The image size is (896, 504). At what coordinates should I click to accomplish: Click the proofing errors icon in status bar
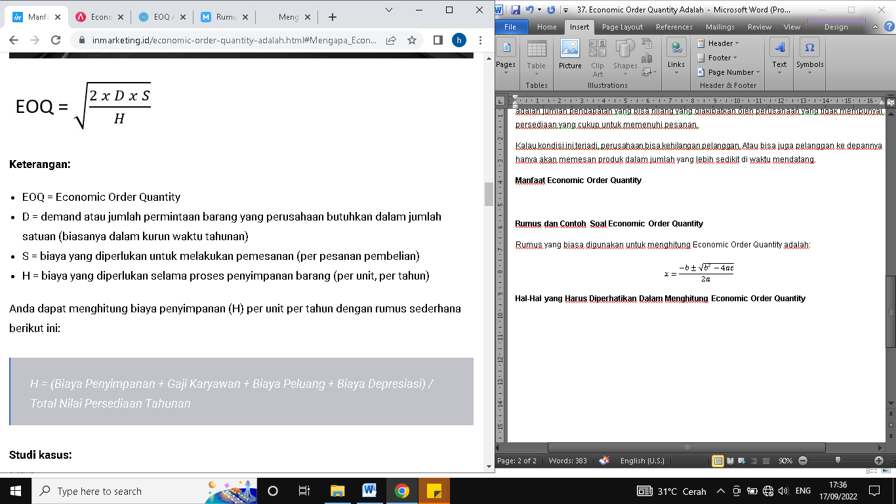coord(604,461)
